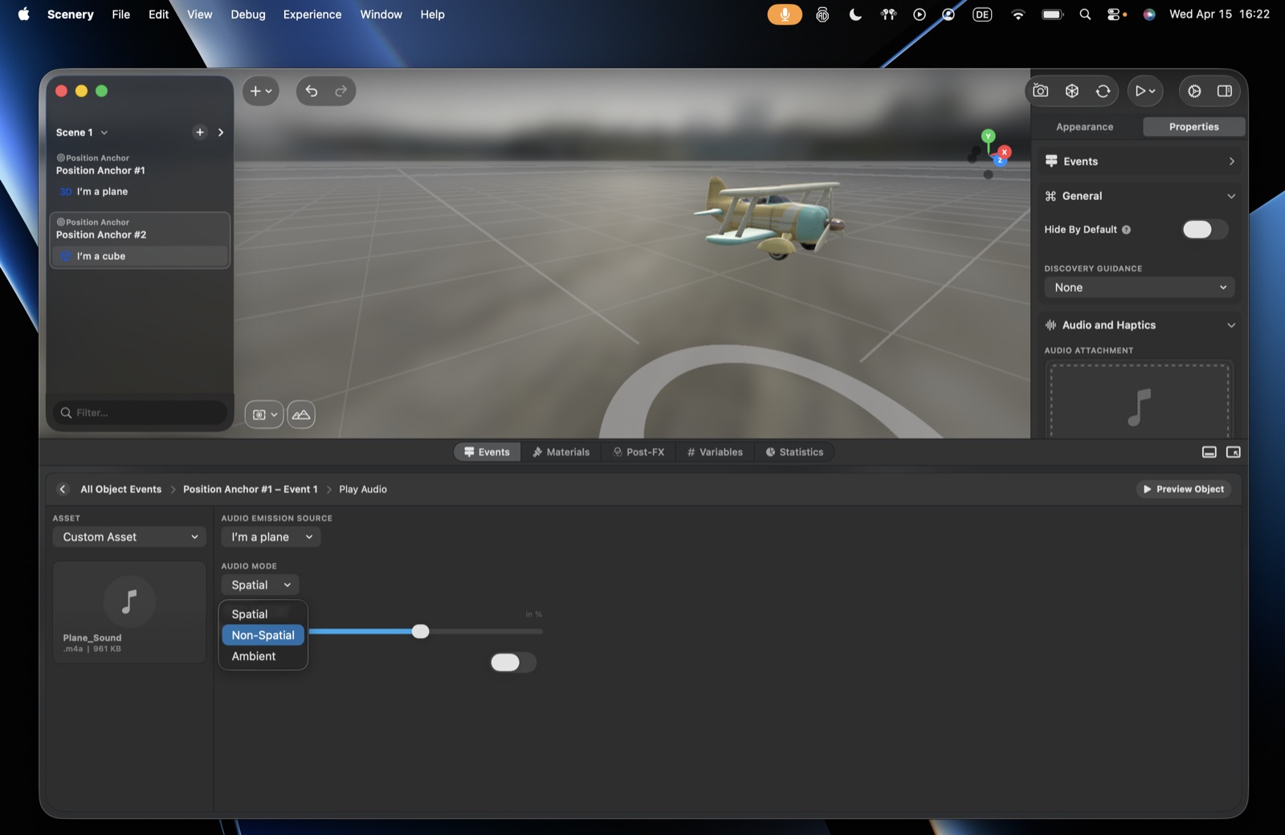Image resolution: width=1285 pixels, height=835 pixels.
Task: Select I'm a plane in hierarchy
Action: coord(141,192)
